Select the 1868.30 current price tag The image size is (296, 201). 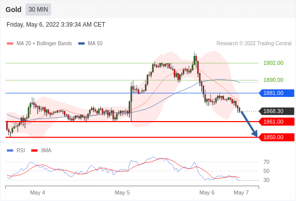pos(276,111)
